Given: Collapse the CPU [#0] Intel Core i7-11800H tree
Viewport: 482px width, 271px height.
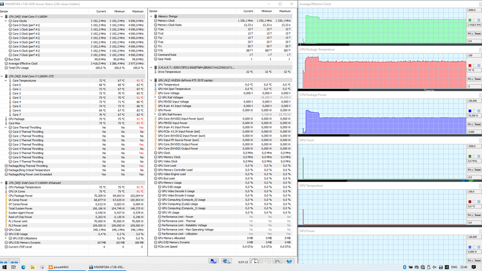Looking at the screenshot, I should (x=2, y=17).
